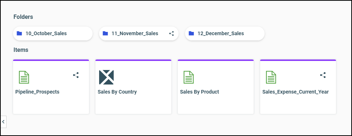Click the share icon on Sales_Expense_Current_Year card

click(x=323, y=75)
